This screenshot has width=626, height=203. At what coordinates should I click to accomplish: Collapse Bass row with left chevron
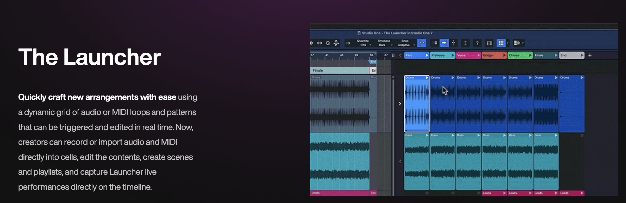pyautogui.click(x=400, y=161)
